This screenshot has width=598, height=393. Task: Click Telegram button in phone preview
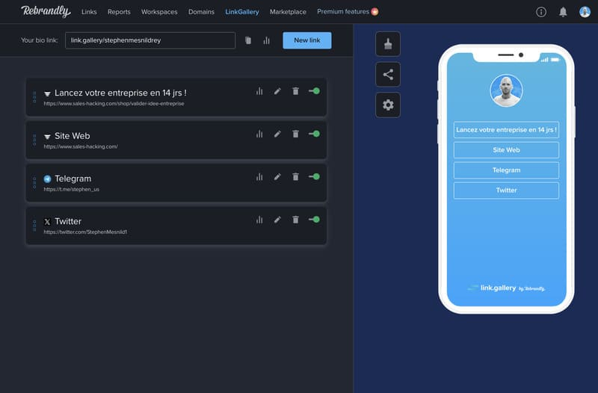[506, 170]
